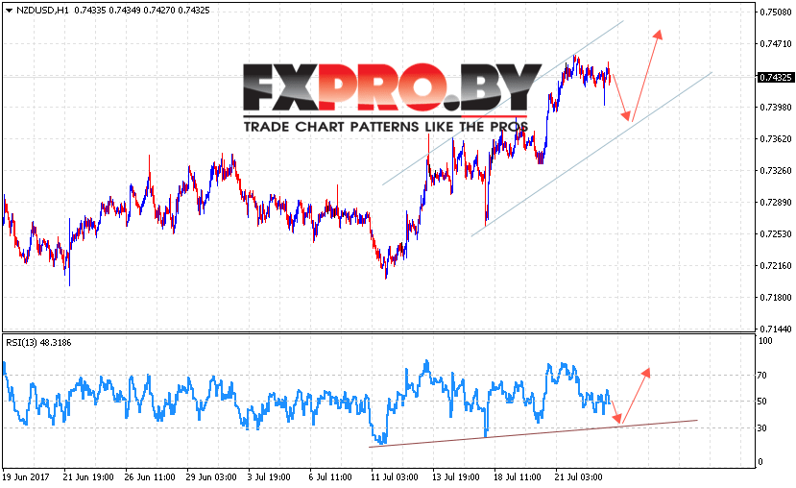Select the 3 Jul 19:00 time label

[x=269, y=476]
